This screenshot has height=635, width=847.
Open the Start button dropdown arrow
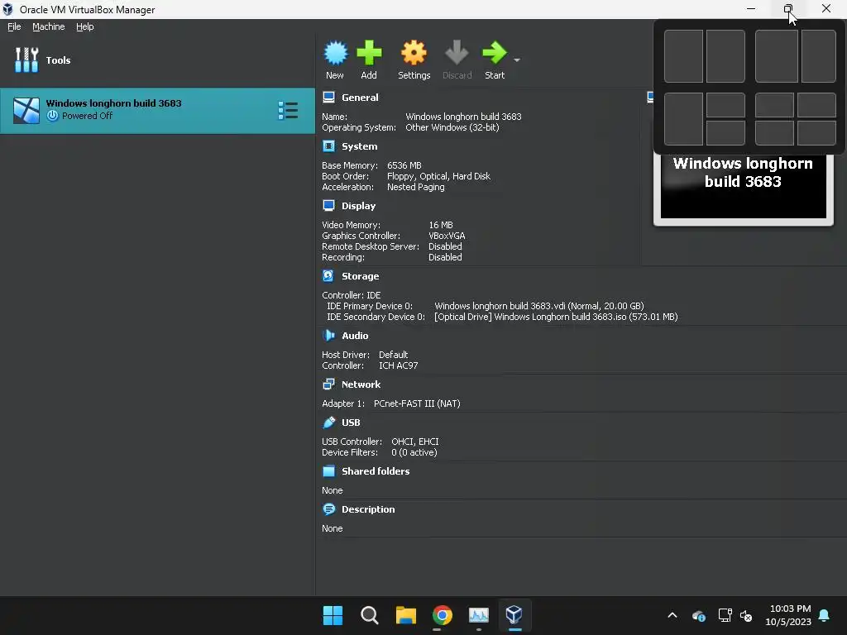[517, 60]
